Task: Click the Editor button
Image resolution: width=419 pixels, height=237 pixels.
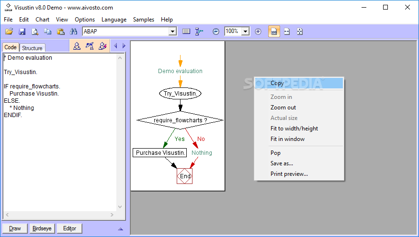Action: click(x=69, y=228)
